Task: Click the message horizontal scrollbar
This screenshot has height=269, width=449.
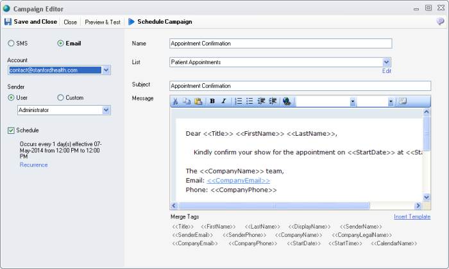Action: click(294, 206)
